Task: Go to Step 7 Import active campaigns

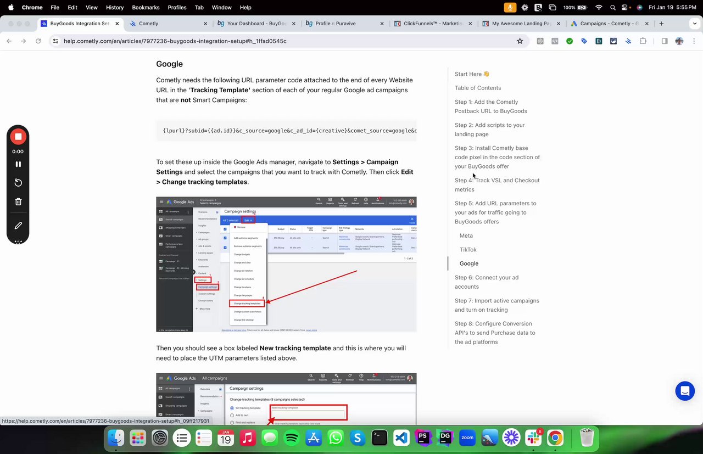Action: click(497, 305)
